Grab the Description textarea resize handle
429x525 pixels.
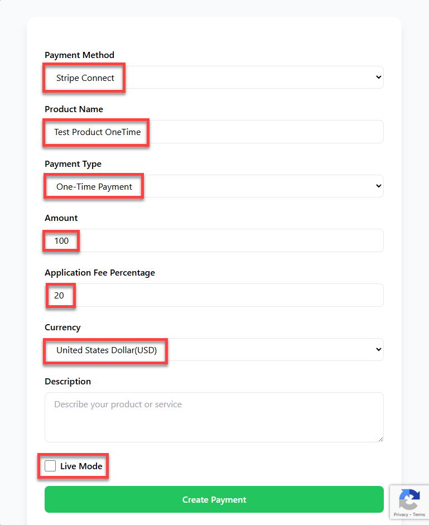click(x=380, y=439)
